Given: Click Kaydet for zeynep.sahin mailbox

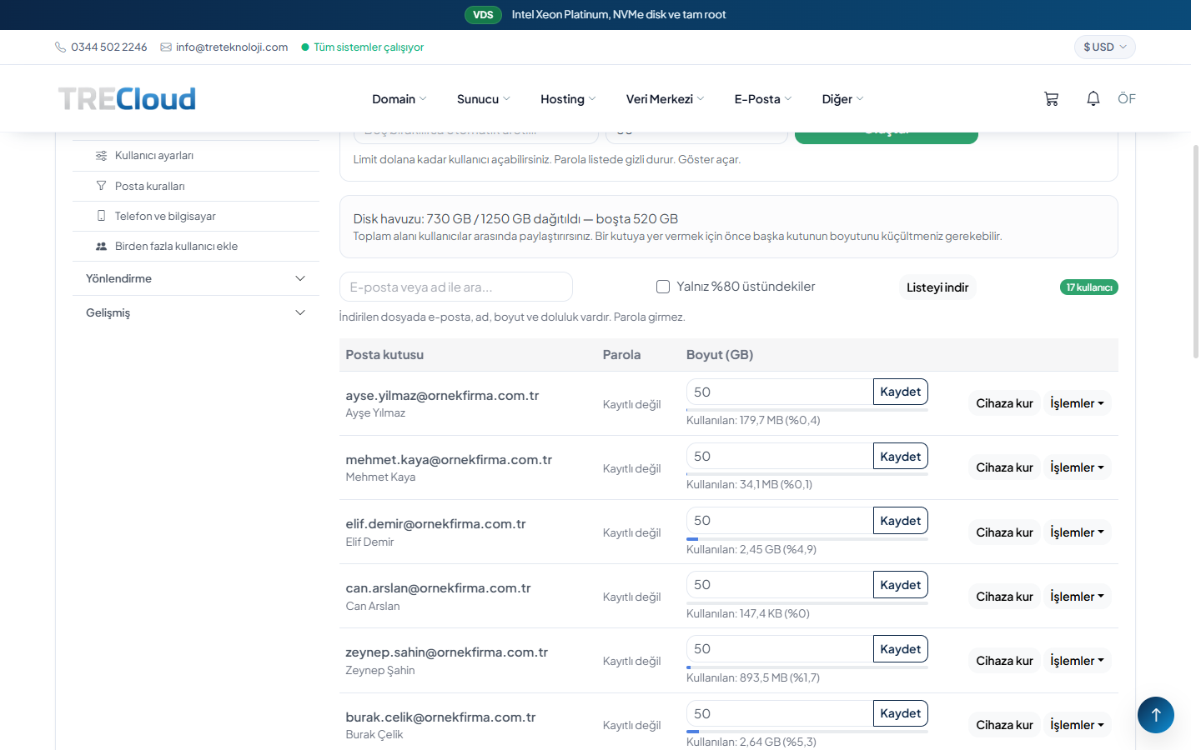Looking at the screenshot, I should [x=901, y=649].
